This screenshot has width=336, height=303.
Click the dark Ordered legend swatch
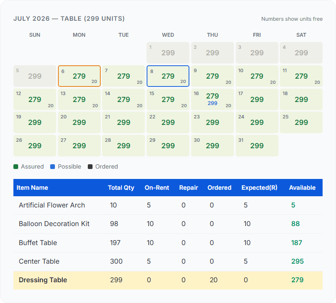[90, 166]
